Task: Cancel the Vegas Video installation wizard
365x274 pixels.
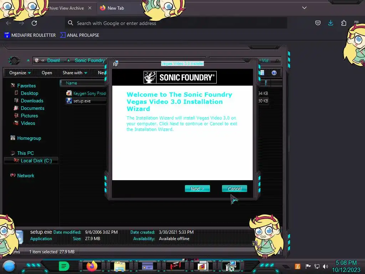Action: click(235, 189)
